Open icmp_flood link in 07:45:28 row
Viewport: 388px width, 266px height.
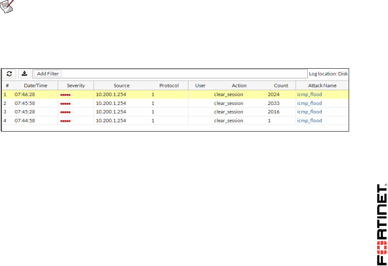pos(310,112)
